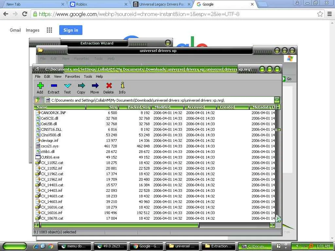This screenshot has width=335, height=251.
Task: Select file CX_18678.cat
Action: tap(52, 218)
